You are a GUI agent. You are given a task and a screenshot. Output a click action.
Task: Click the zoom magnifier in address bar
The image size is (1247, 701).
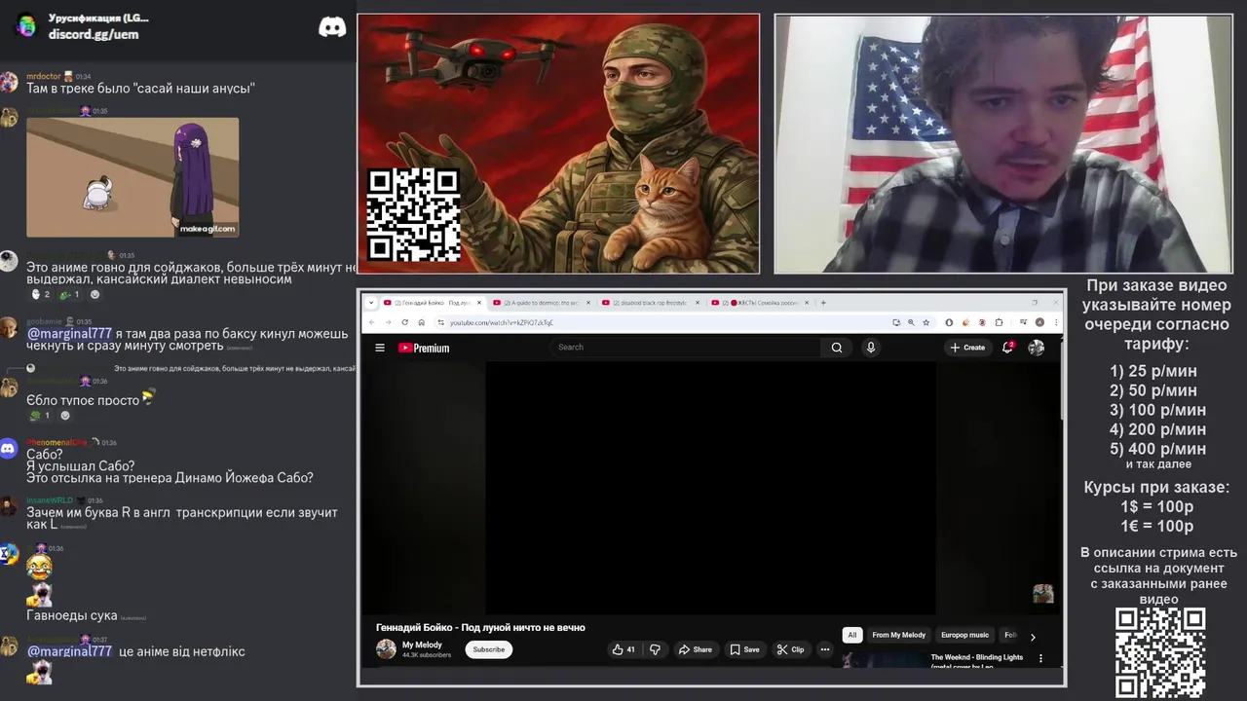pos(911,322)
